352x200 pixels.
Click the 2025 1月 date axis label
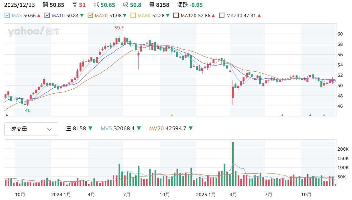[206, 195]
